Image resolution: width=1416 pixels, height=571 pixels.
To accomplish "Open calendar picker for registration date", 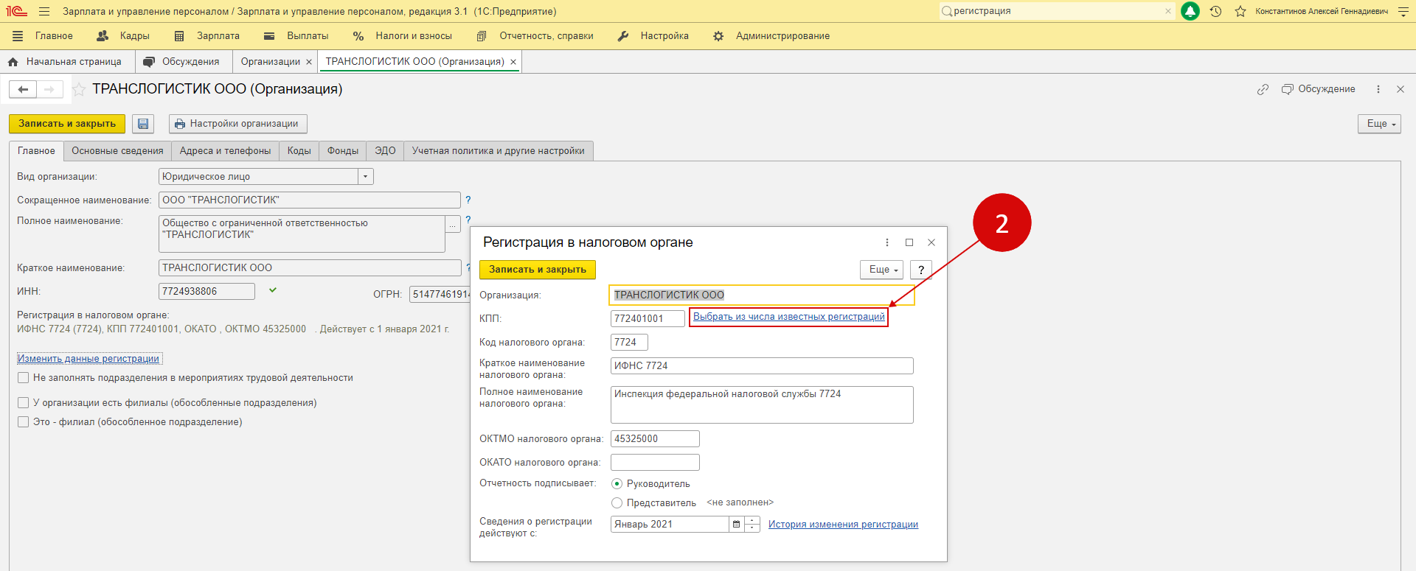I will point(736,524).
